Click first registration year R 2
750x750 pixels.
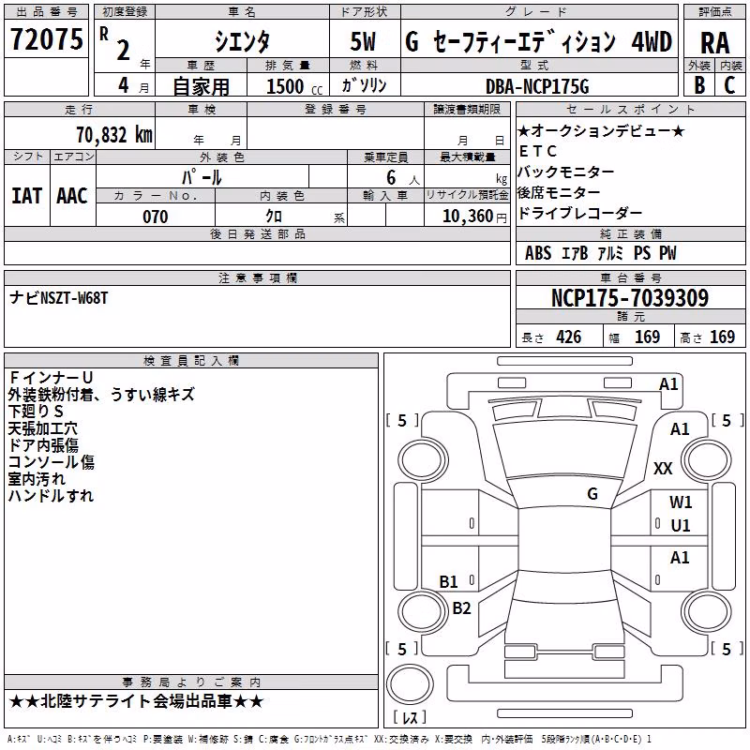[114, 44]
